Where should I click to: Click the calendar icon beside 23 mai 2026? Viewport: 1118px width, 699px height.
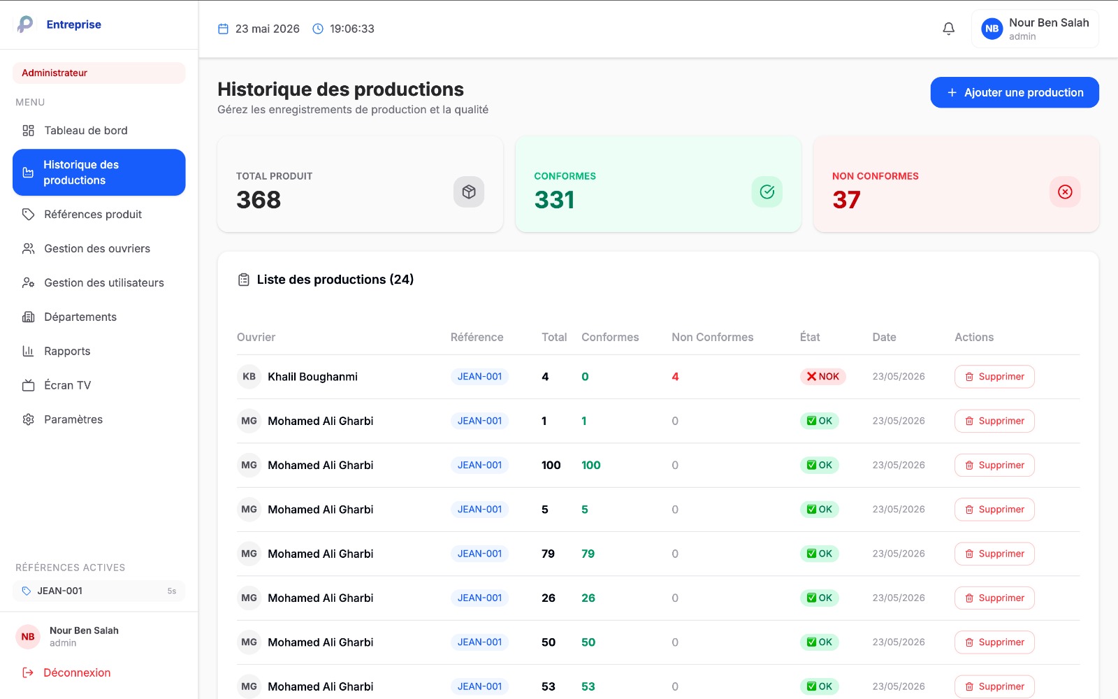(x=224, y=29)
